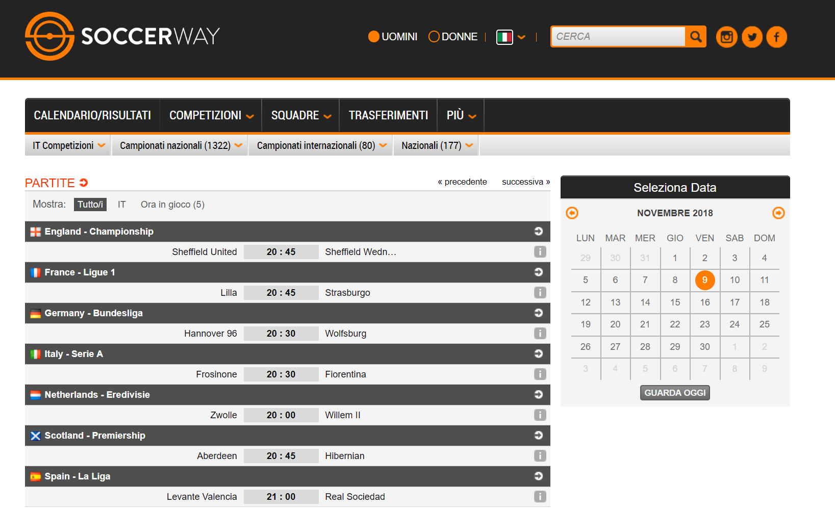The height and width of the screenshot is (508, 835).
Task: Expand the PIÙ menu
Action: tap(461, 115)
